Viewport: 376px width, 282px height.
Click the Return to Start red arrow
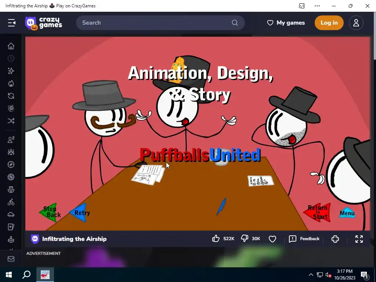(x=318, y=213)
